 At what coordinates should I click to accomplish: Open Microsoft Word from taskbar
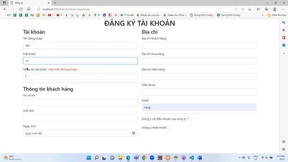(200, 158)
